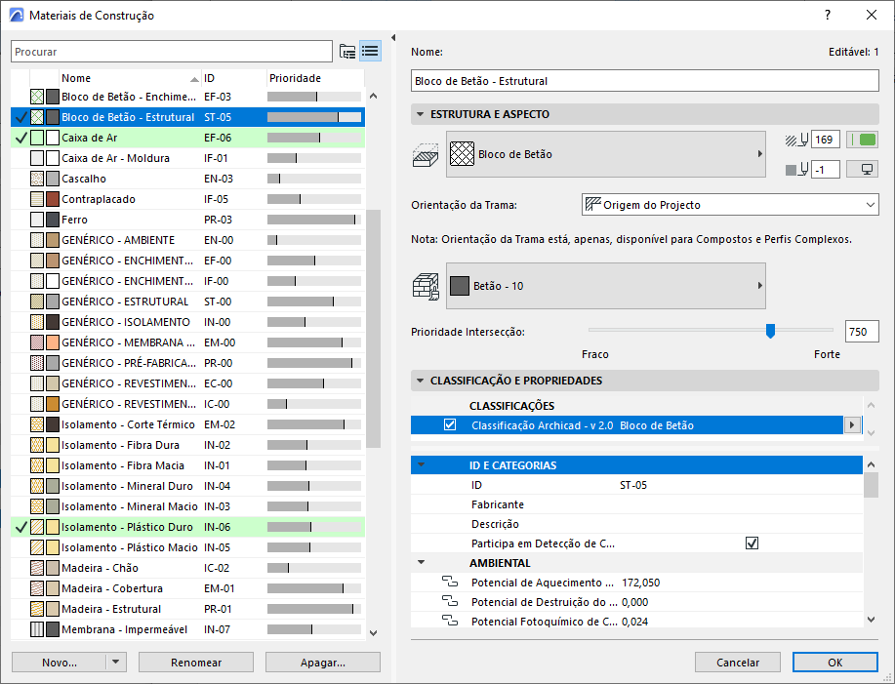
Task: Collapse the AMBIENTAL group
Action: [x=422, y=562]
